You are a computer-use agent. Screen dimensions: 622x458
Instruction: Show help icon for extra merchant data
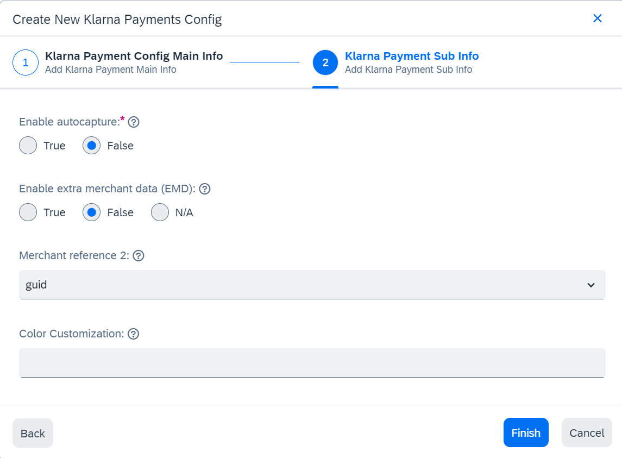click(x=205, y=189)
